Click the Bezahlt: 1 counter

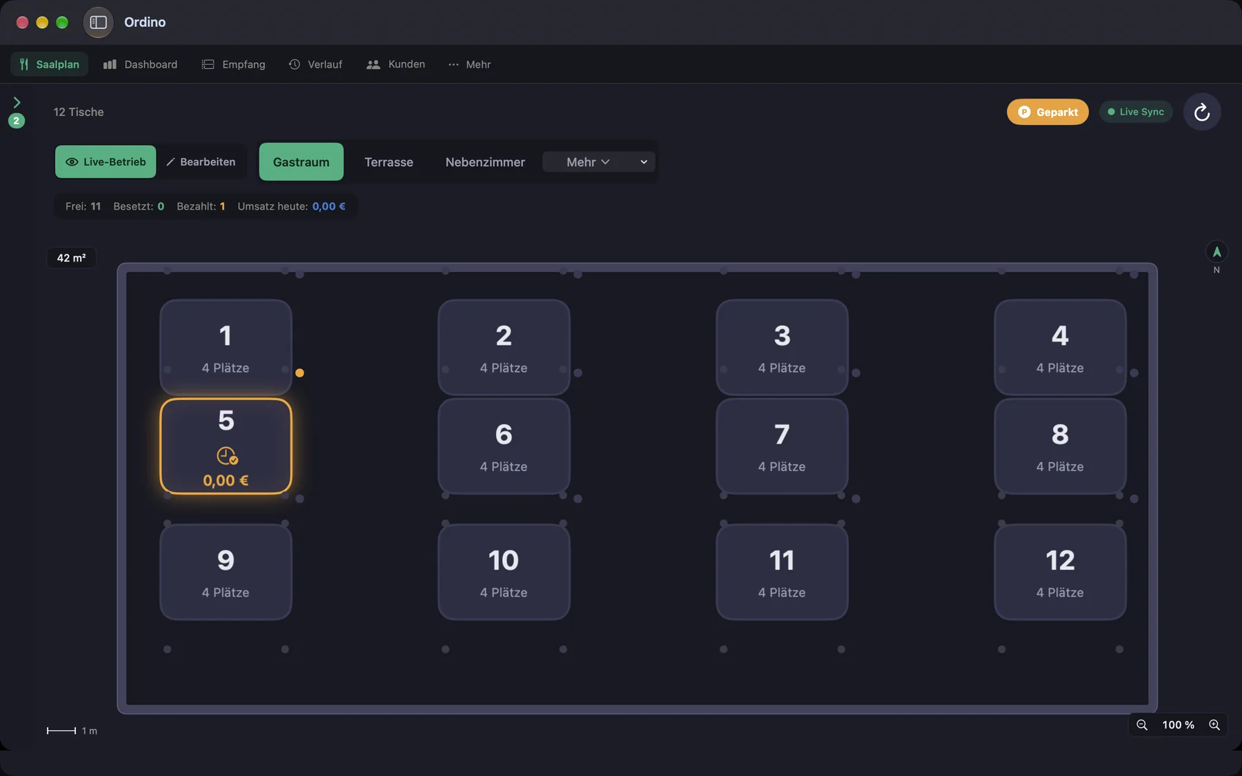click(x=201, y=206)
